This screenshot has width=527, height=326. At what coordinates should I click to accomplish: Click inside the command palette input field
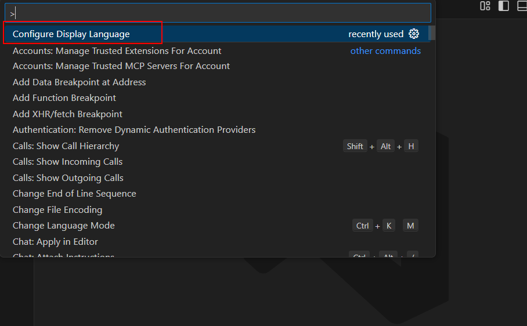click(221, 13)
